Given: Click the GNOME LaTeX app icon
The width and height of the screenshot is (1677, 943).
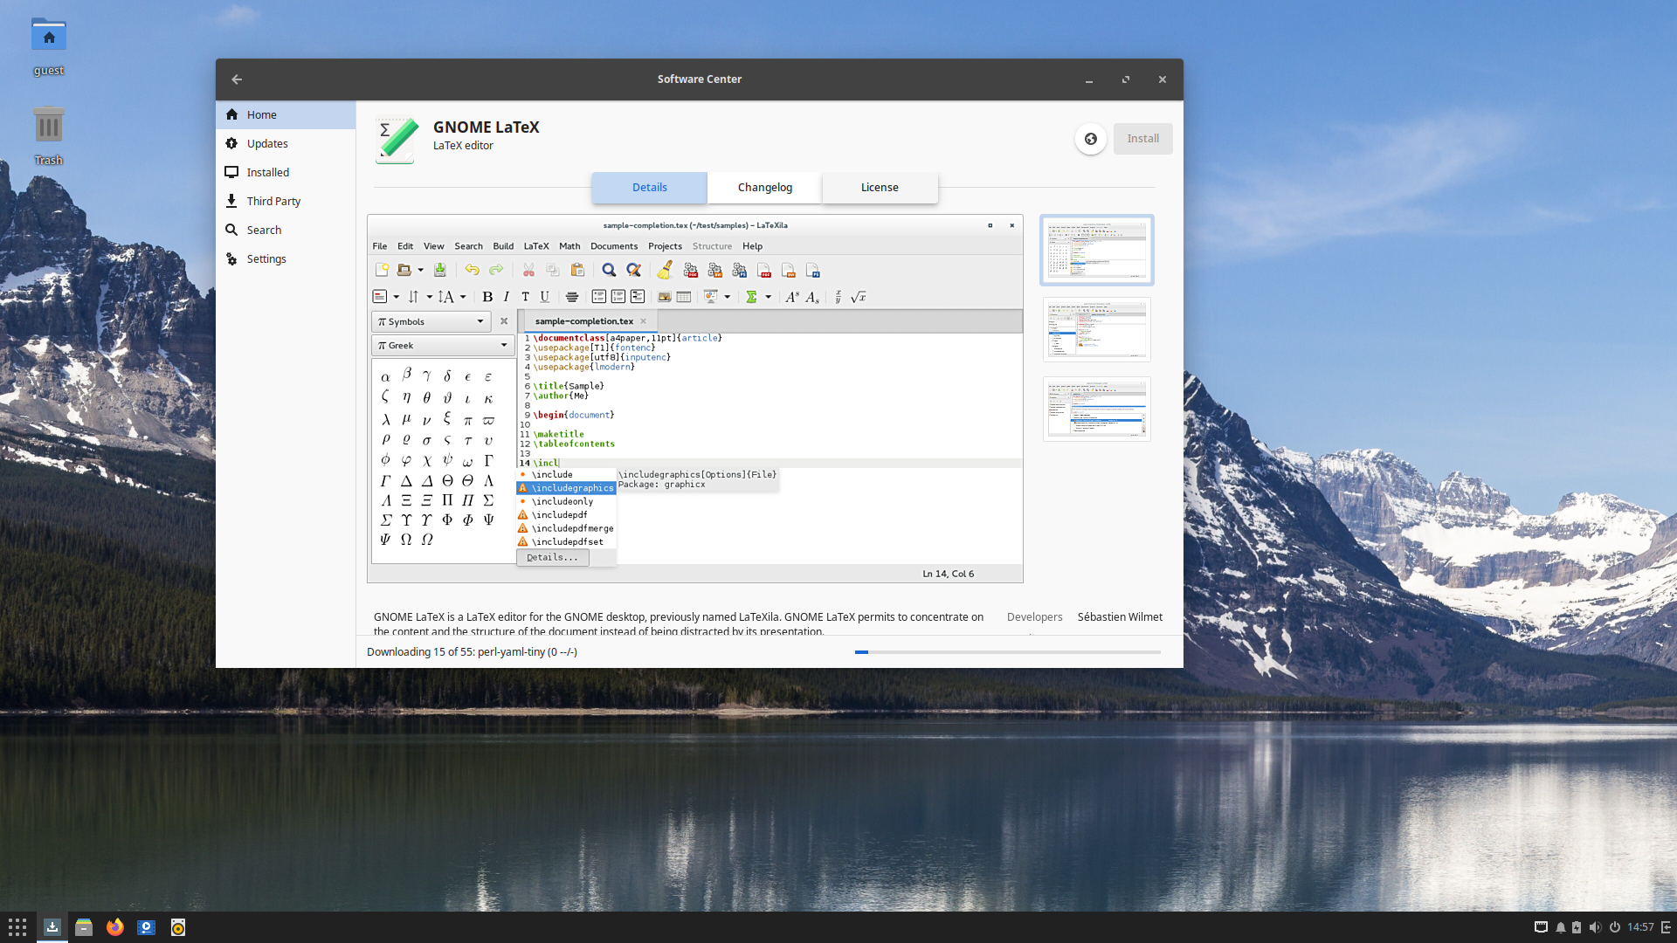Looking at the screenshot, I should click(x=397, y=140).
